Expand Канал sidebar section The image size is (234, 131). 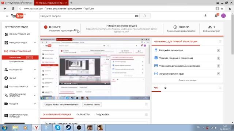pos(35,78)
